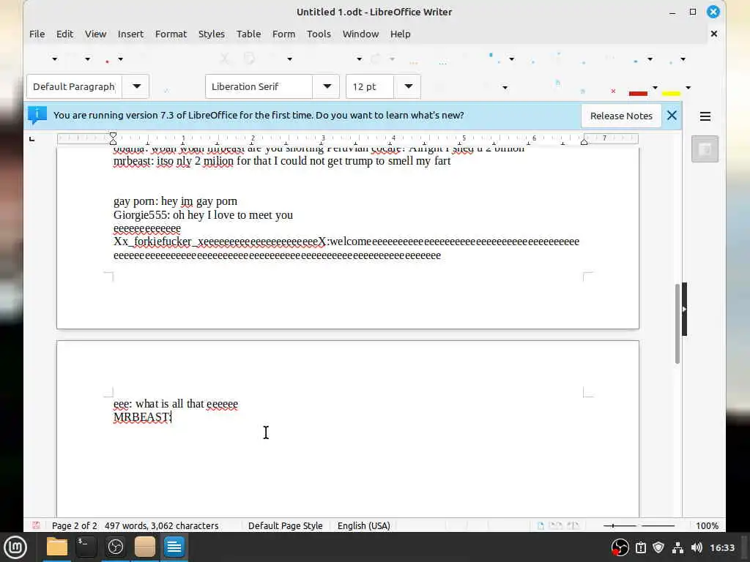Expand the New document dropdown arrow

tap(54, 59)
